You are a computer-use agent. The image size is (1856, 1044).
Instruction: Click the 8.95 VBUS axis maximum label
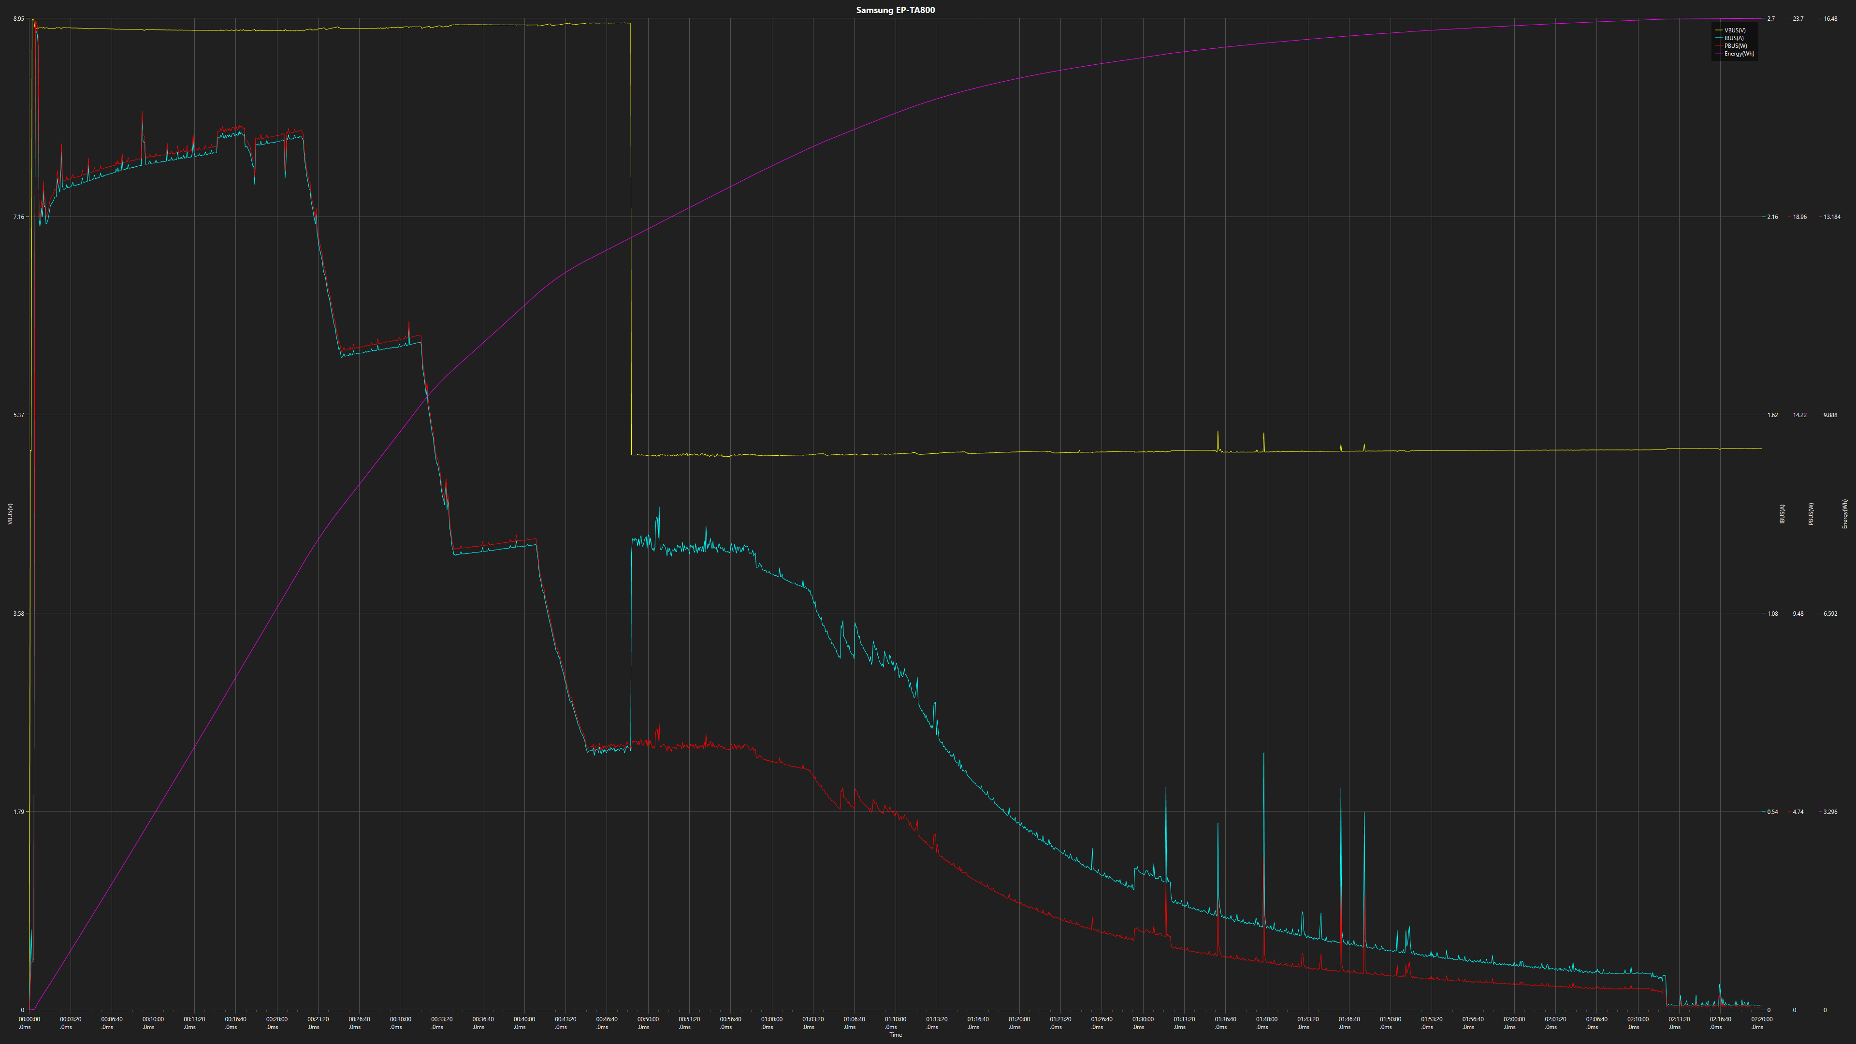(x=19, y=19)
